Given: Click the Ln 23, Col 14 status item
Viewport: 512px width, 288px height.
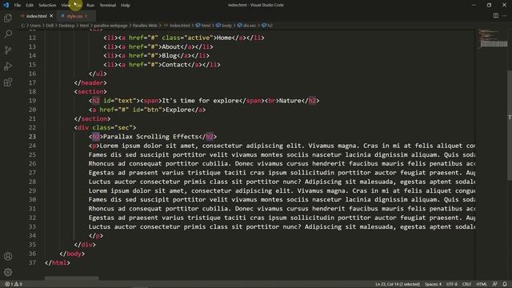Looking at the screenshot, I should click(398, 284).
